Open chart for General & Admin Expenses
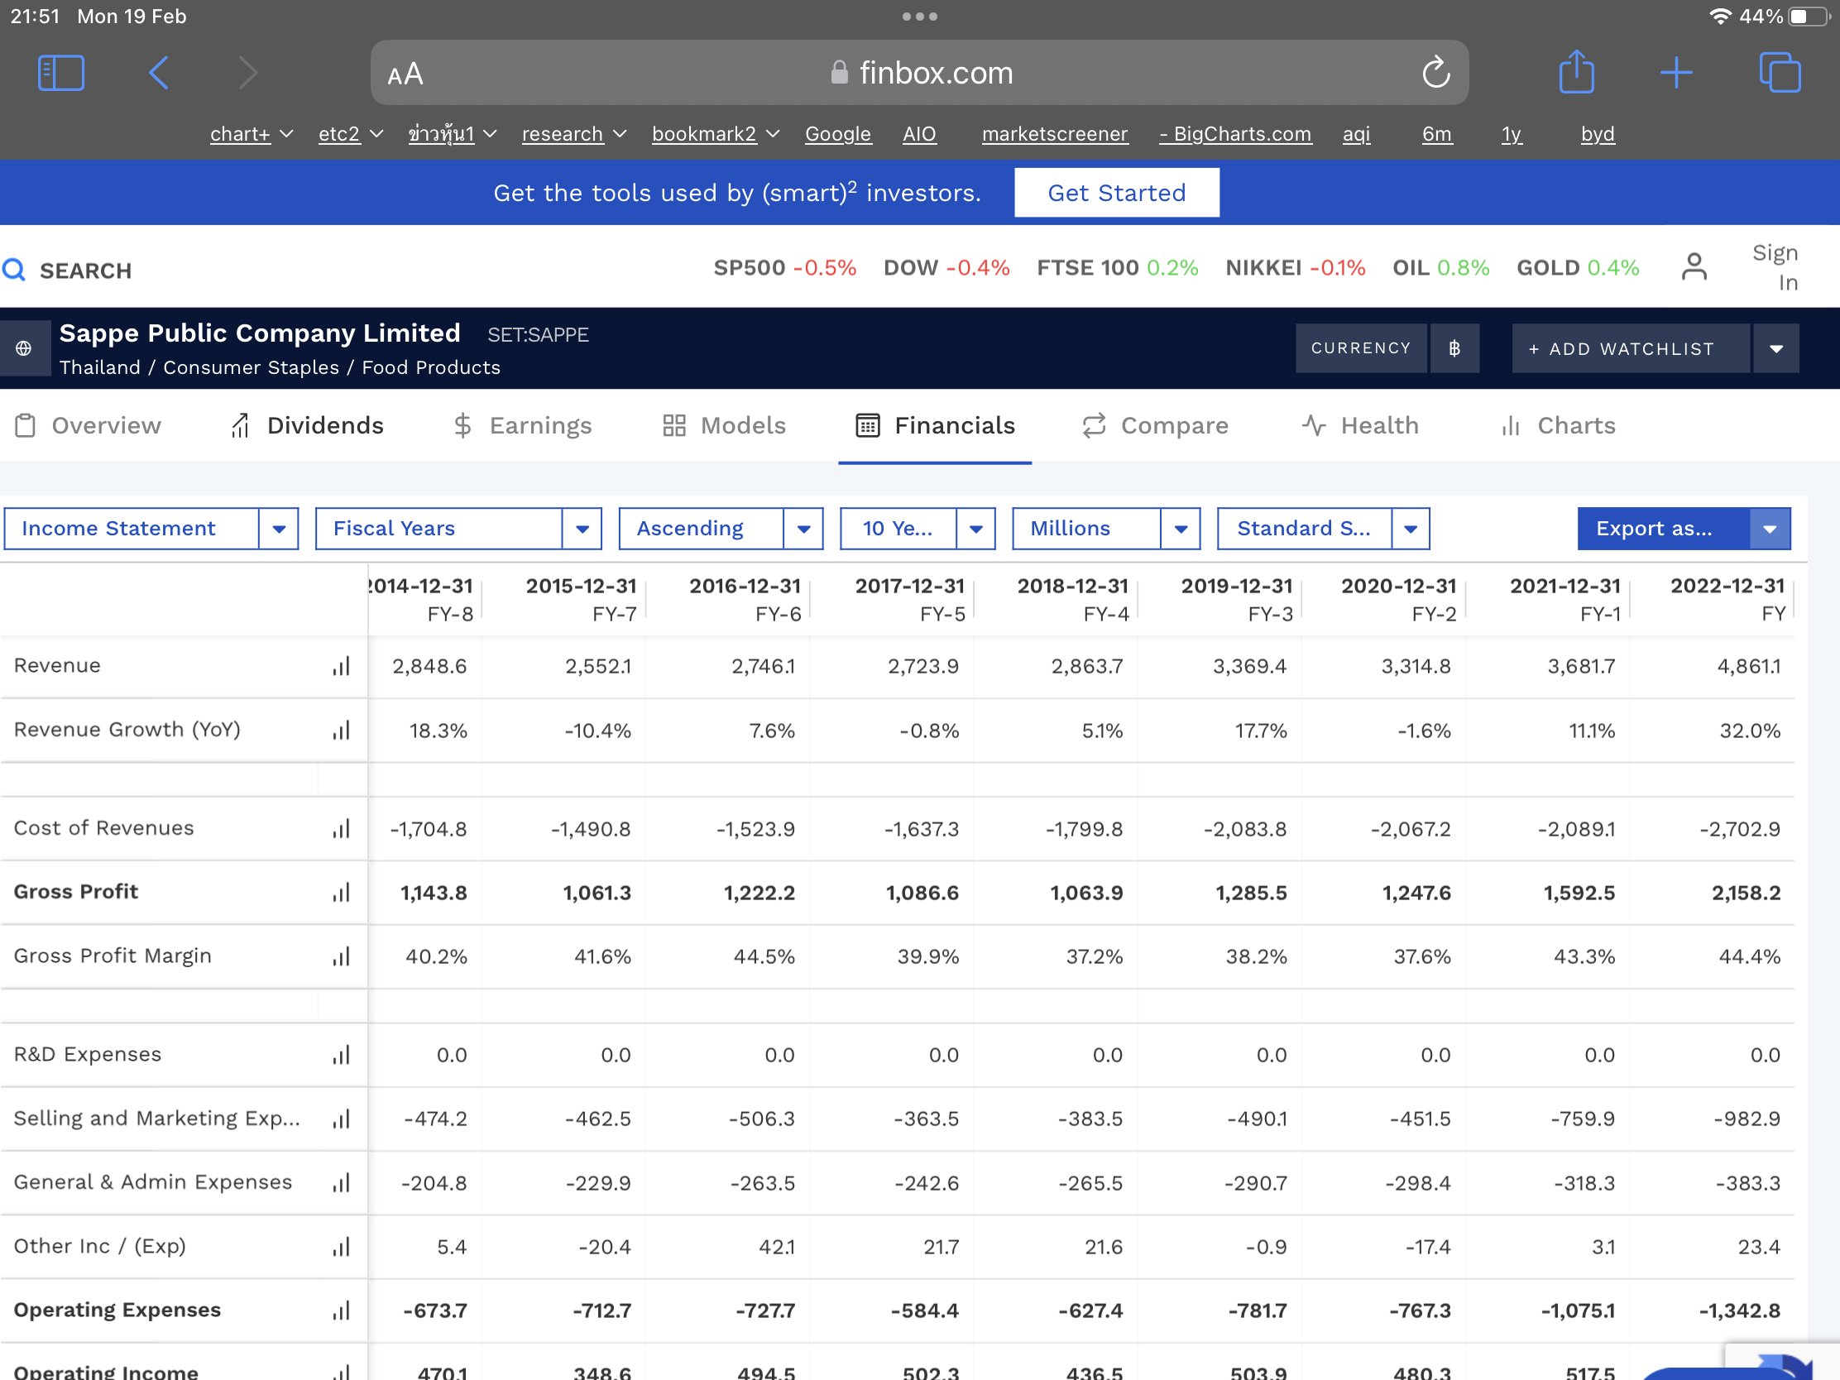 tap(341, 1182)
